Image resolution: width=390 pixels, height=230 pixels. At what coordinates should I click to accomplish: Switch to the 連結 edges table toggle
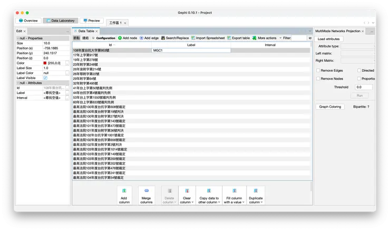pos(85,38)
